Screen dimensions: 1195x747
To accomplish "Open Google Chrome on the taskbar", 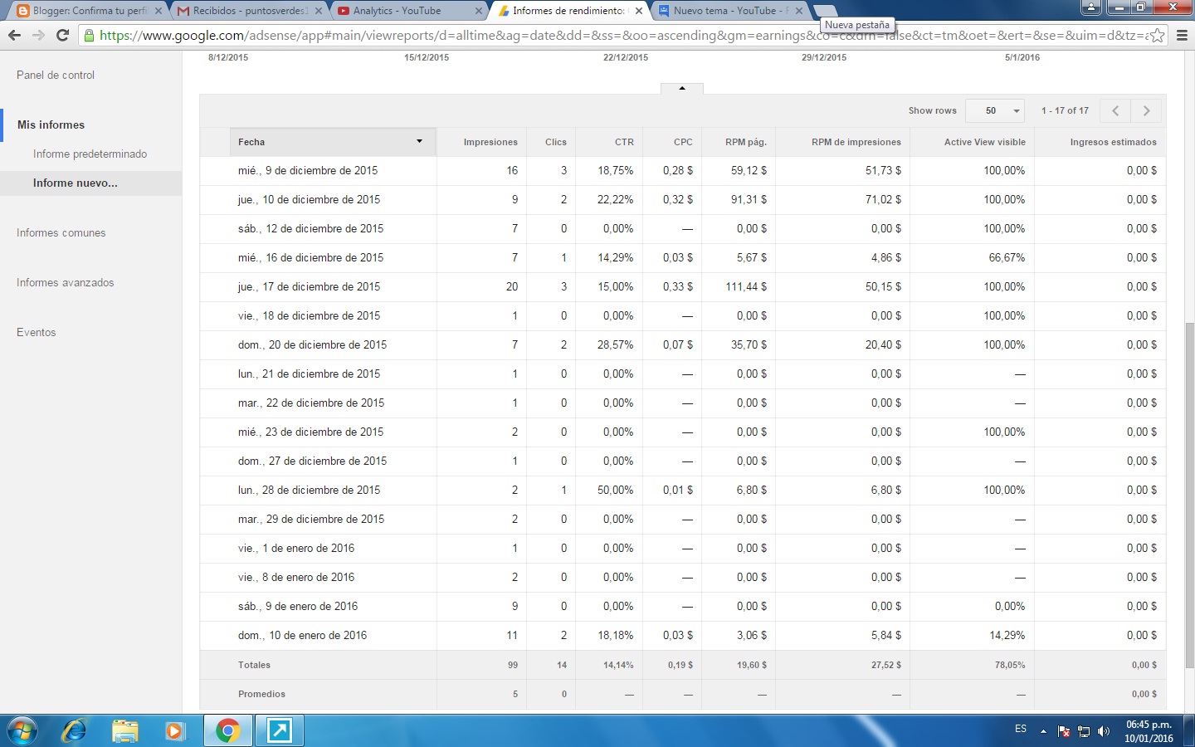I will (227, 731).
